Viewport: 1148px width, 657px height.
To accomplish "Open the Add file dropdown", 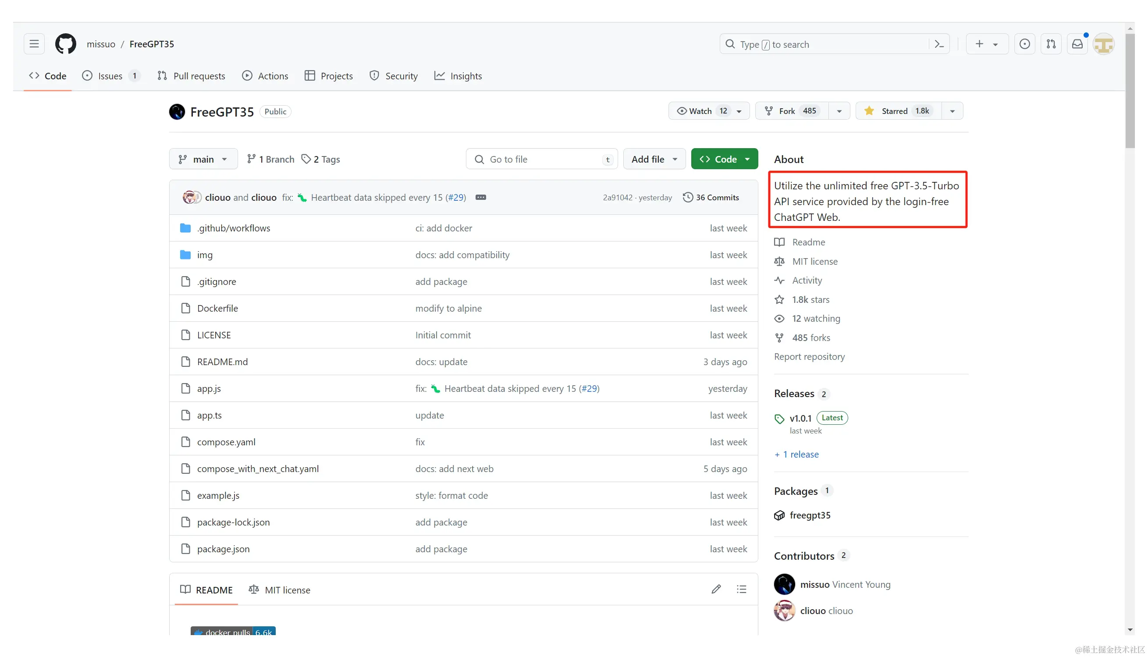I will [x=654, y=159].
